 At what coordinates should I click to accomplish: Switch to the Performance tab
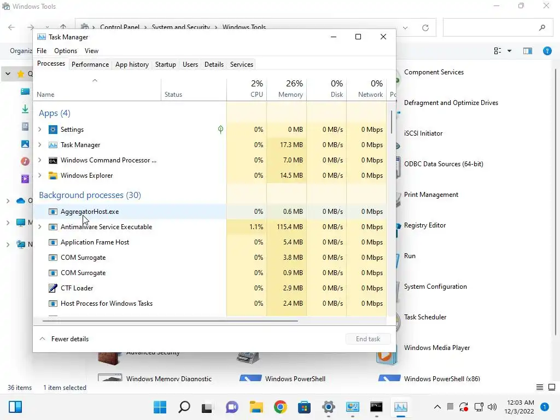(x=90, y=65)
